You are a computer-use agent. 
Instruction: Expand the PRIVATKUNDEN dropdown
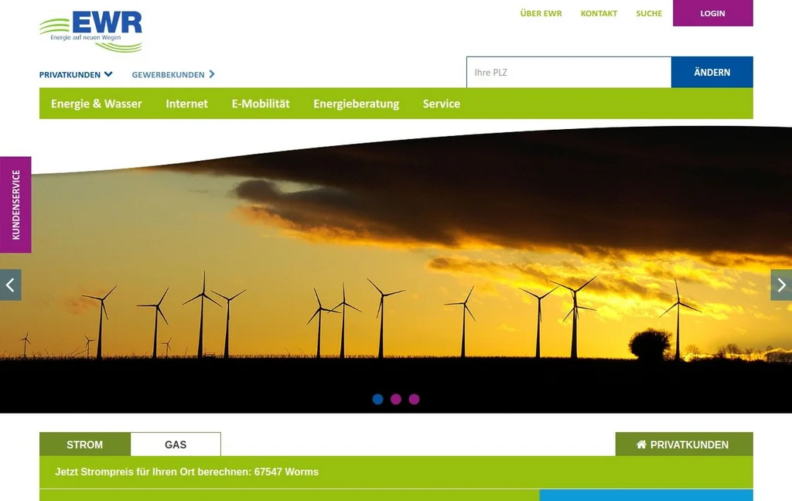pos(75,73)
